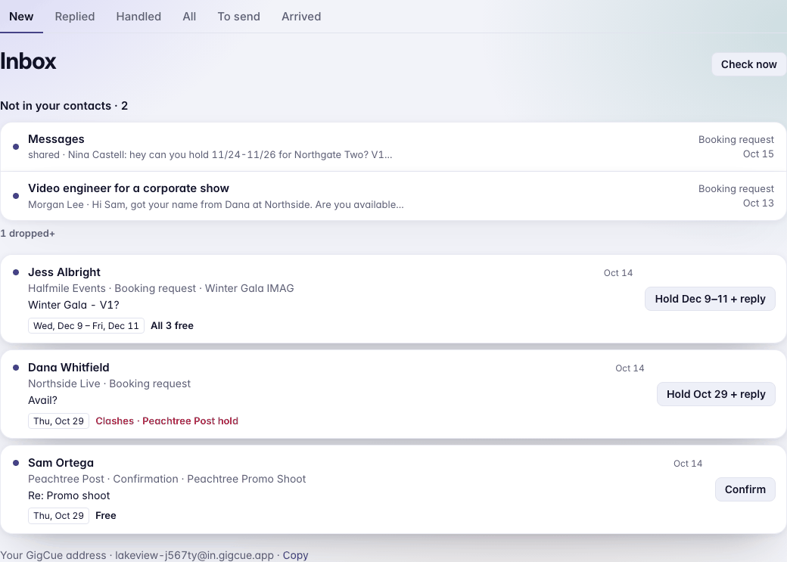The width and height of the screenshot is (787, 562).
Task: Click the Wed, Dec 9 – Fri, Dec 11 date chip
Action: pos(86,326)
